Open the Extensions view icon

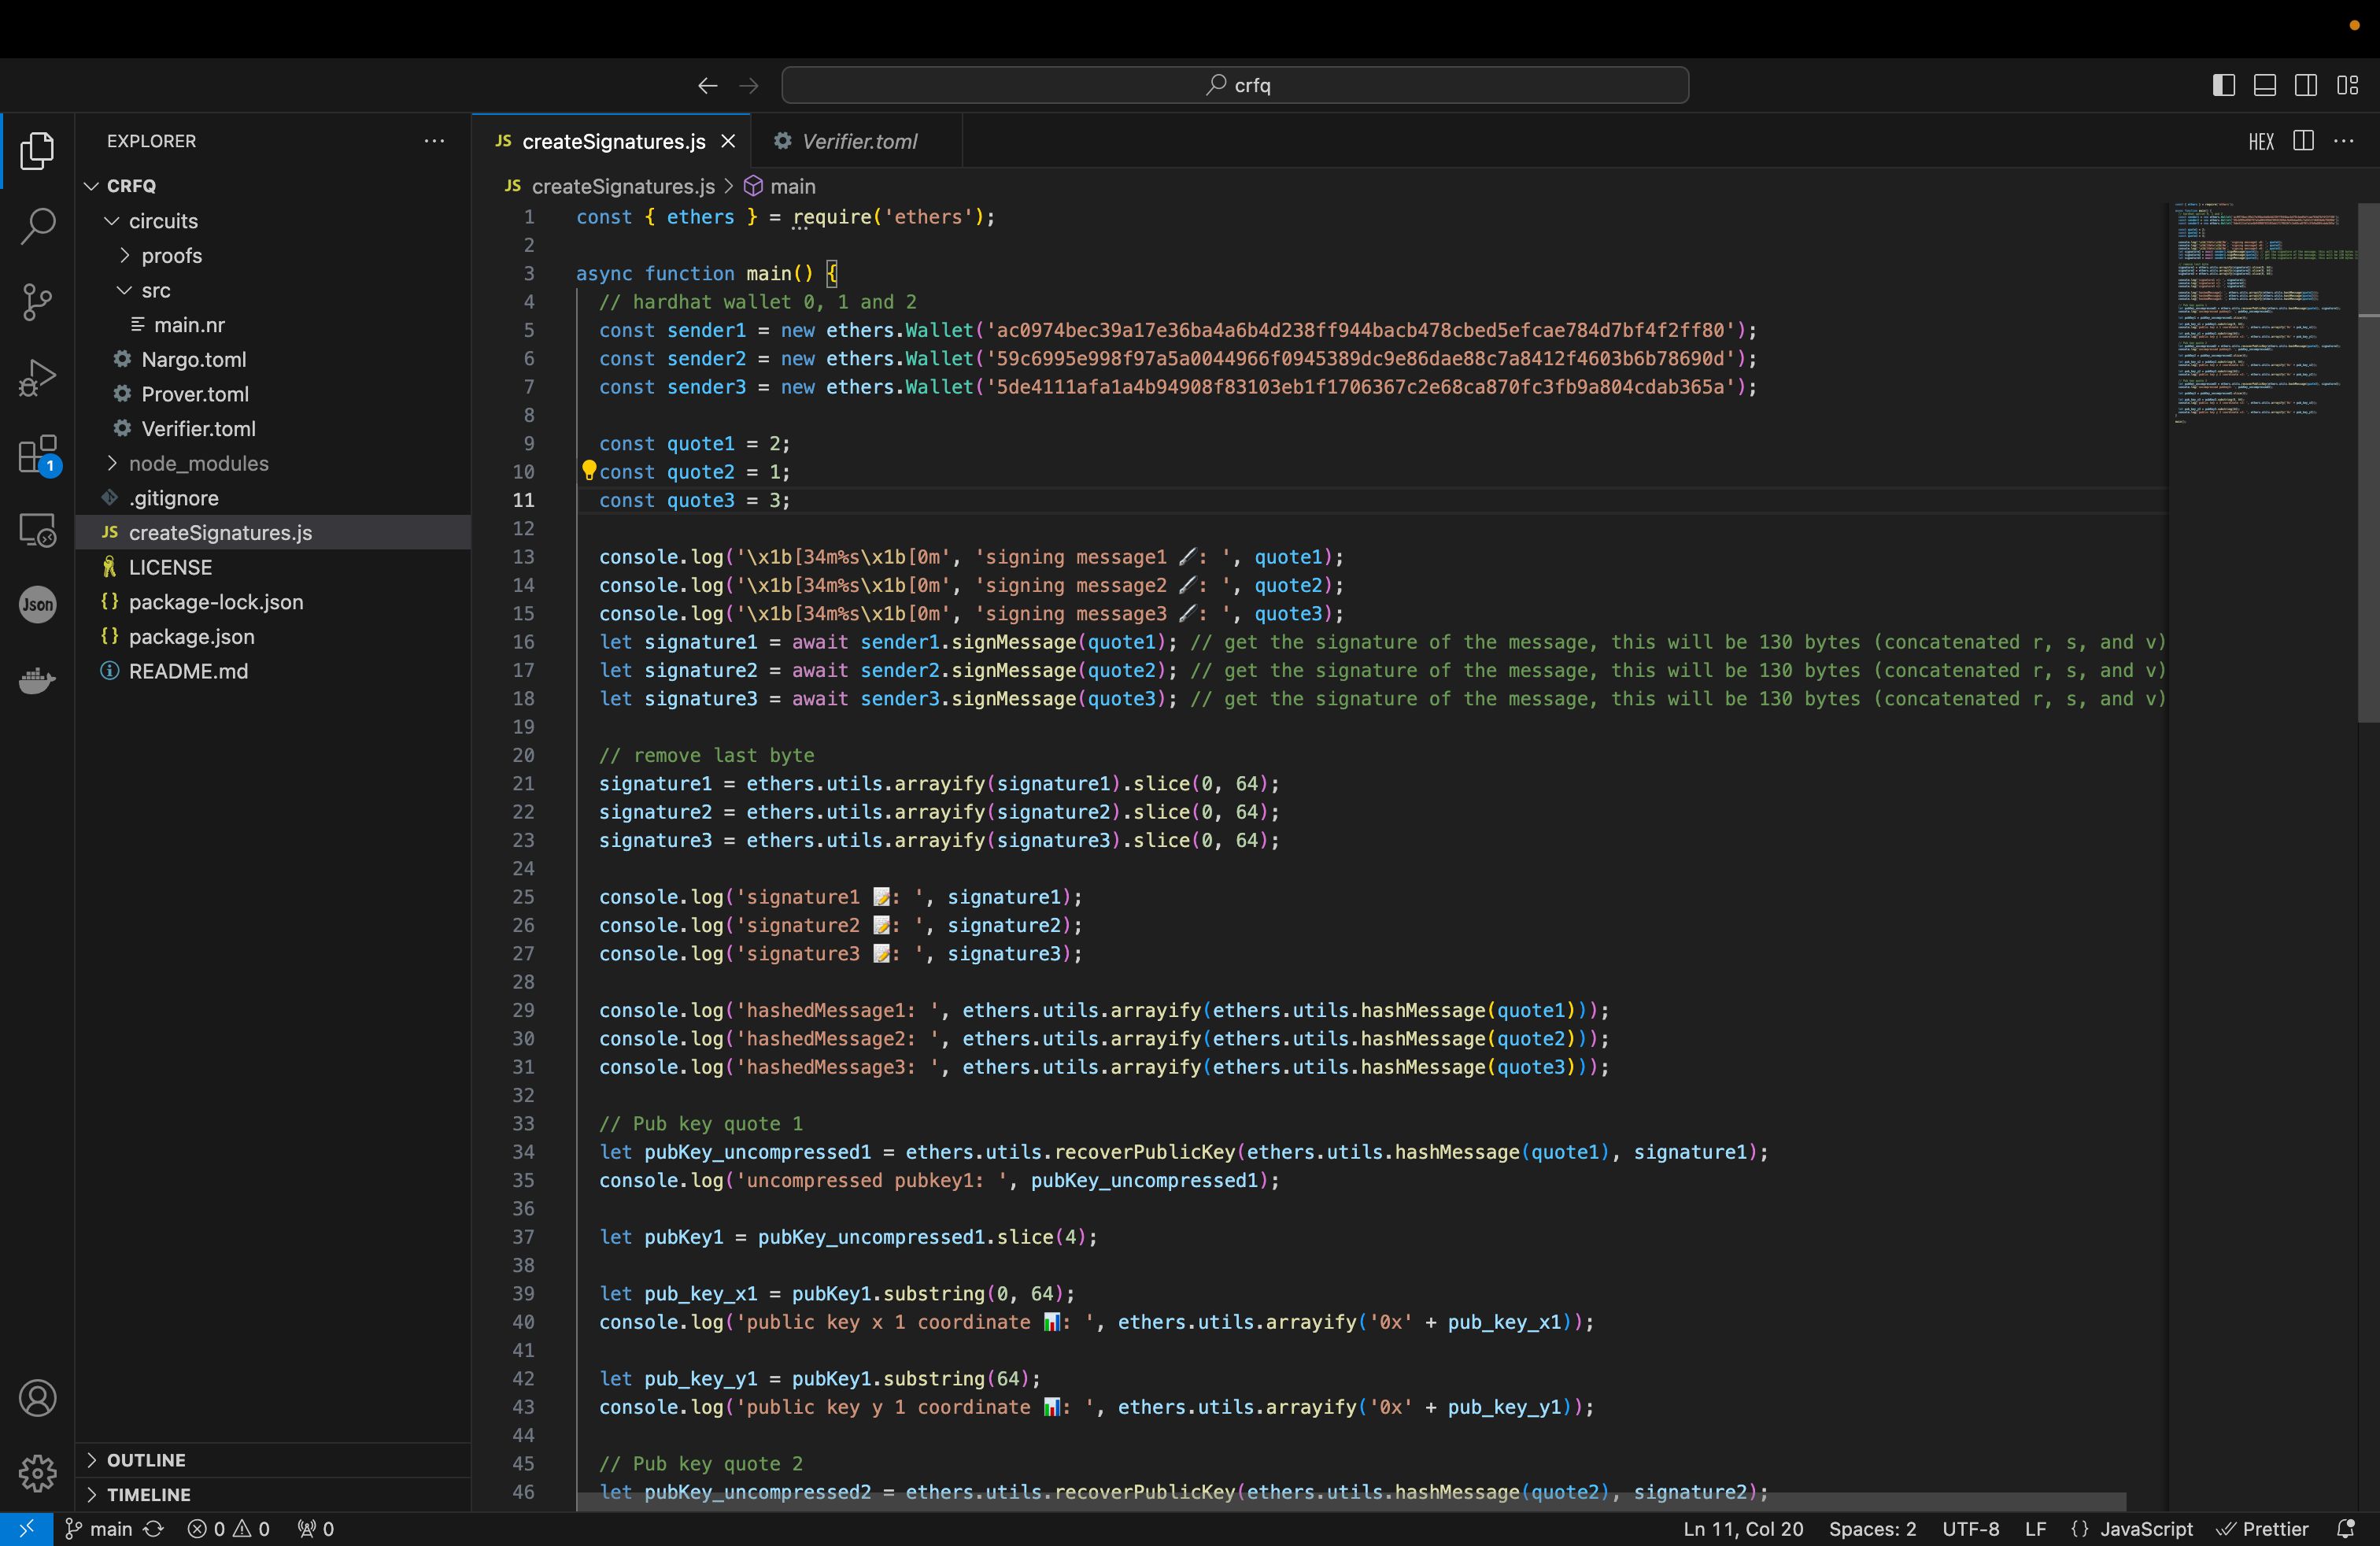point(38,454)
